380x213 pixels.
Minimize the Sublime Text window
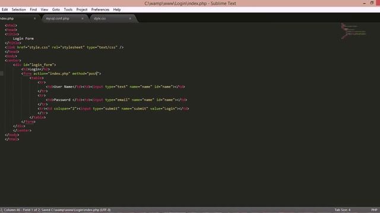coord(364,3)
